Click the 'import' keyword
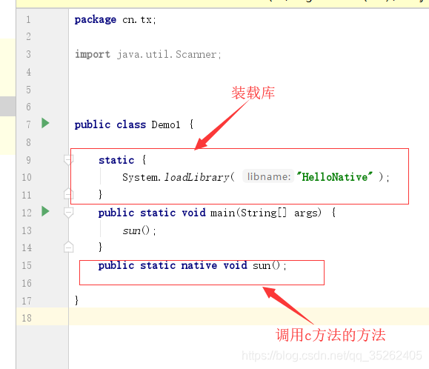429x369 pixels. pos(93,54)
